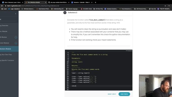Screen dimensions: 172x97
Task: Open the 109 Data Science bookmark
Action: point(28,9)
